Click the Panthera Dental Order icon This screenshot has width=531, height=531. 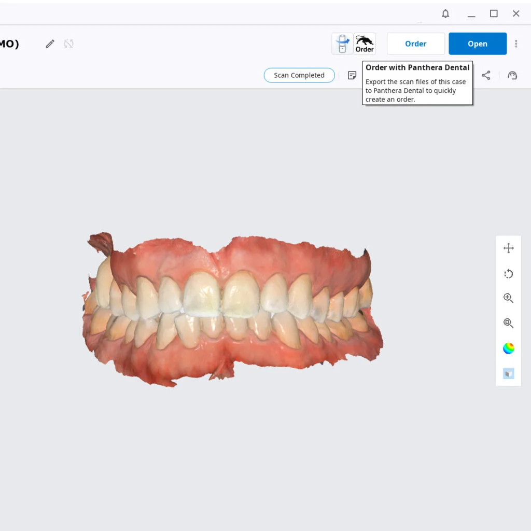click(x=365, y=44)
